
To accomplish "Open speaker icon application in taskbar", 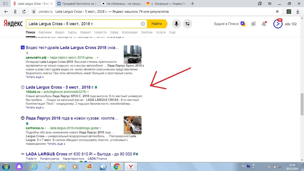I will click(x=103, y=167).
